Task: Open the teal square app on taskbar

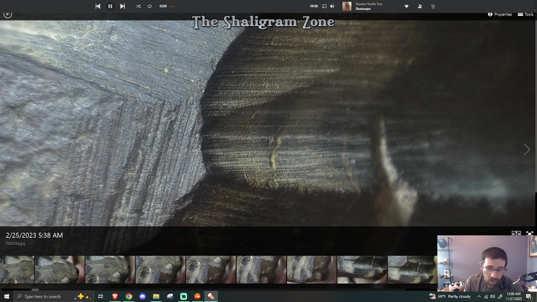Action: pos(184,297)
